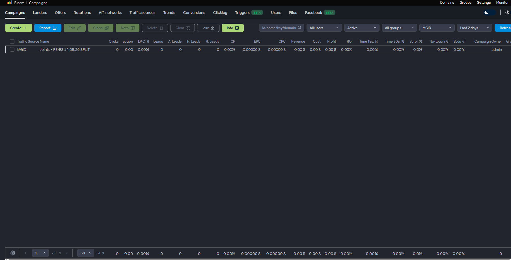This screenshot has width=511, height=260.
Task: Click the Info button
Action: (x=233, y=28)
